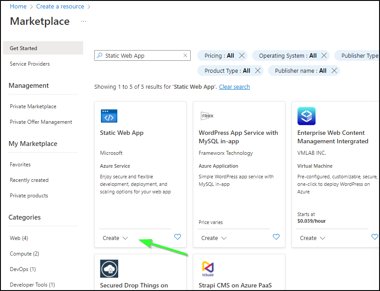The height and width of the screenshot is (291, 380).
Task: Click the Frameworx Technology publisher text
Action: pos(226,153)
